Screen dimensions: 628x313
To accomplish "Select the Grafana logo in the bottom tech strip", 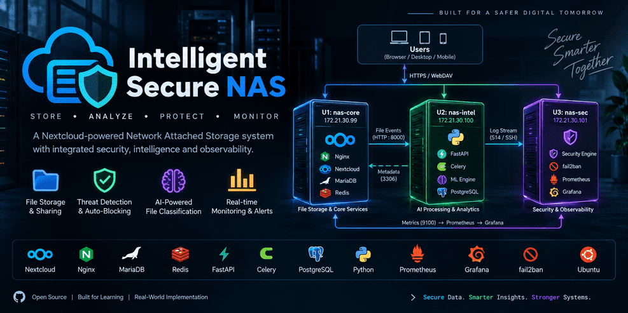I will click(477, 254).
